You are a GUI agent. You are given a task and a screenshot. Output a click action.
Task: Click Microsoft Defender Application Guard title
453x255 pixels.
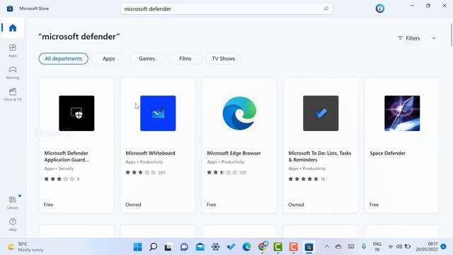(x=67, y=157)
